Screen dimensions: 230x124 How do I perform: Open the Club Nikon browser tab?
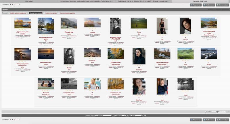(29, 1)
